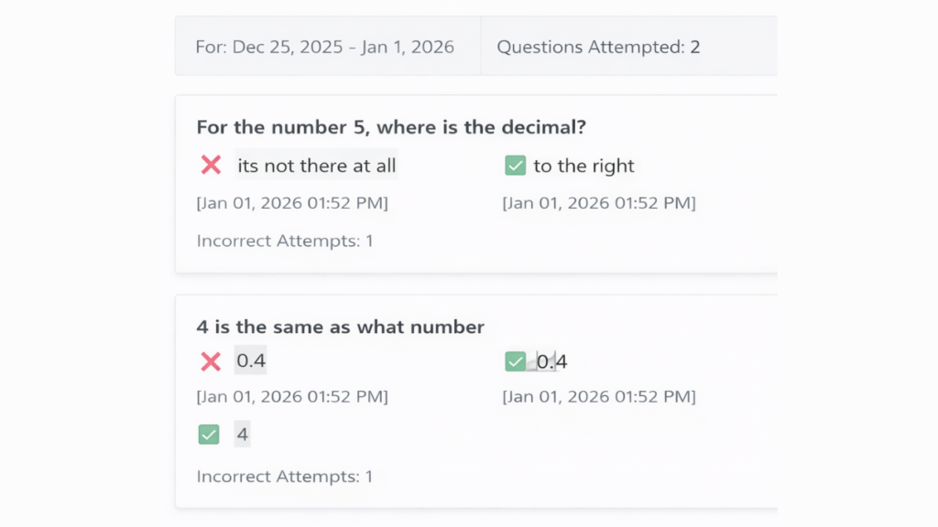The width and height of the screenshot is (938, 527).
Task: Click "Incorrect Attempts: 1" in the decimal question card
Action: 285,242
